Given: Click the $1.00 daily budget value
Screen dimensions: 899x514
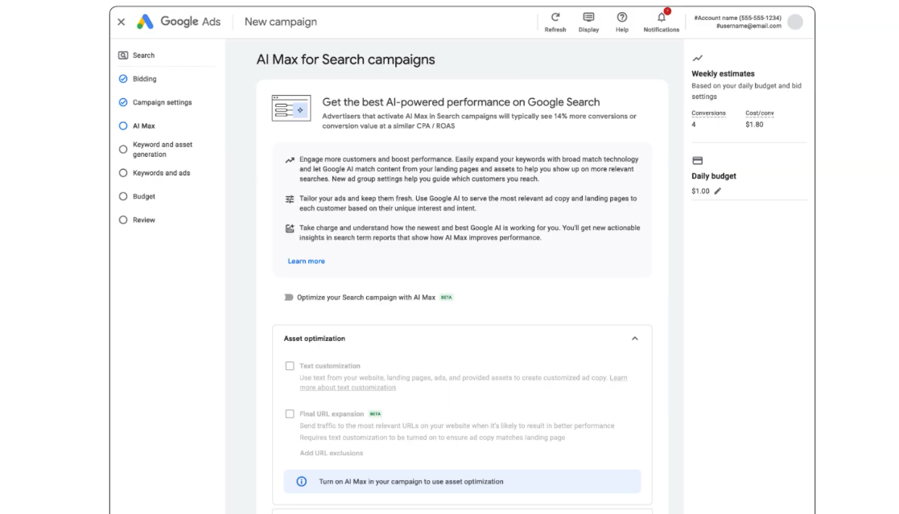Looking at the screenshot, I should click(x=700, y=191).
